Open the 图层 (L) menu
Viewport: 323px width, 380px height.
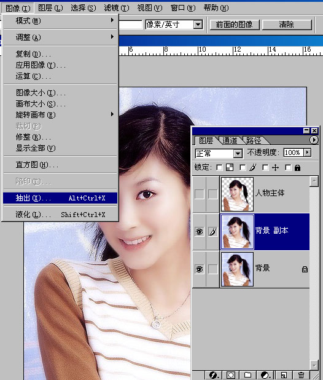(50, 8)
